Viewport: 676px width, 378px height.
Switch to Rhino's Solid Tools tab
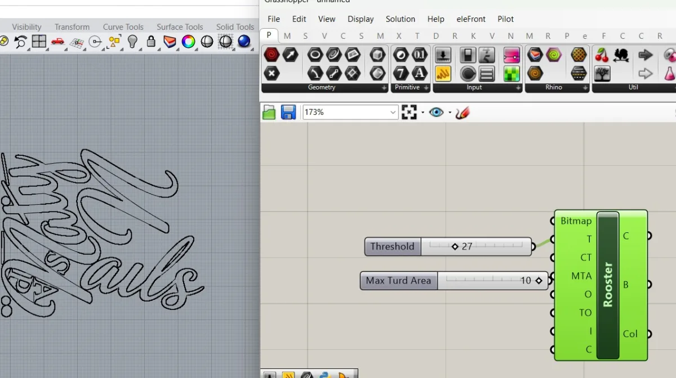click(235, 27)
